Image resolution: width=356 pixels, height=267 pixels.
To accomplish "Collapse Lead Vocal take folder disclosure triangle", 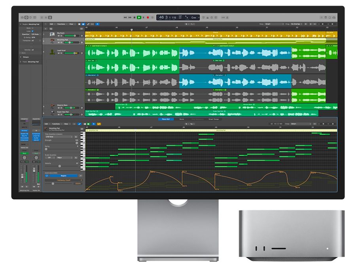I will pyautogui.click(x=87, y=46).
